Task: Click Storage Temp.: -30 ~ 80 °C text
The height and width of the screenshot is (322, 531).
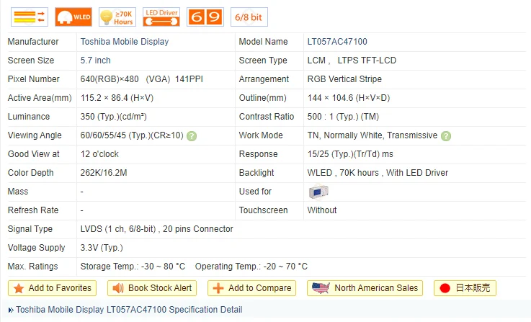Action: 133,267
